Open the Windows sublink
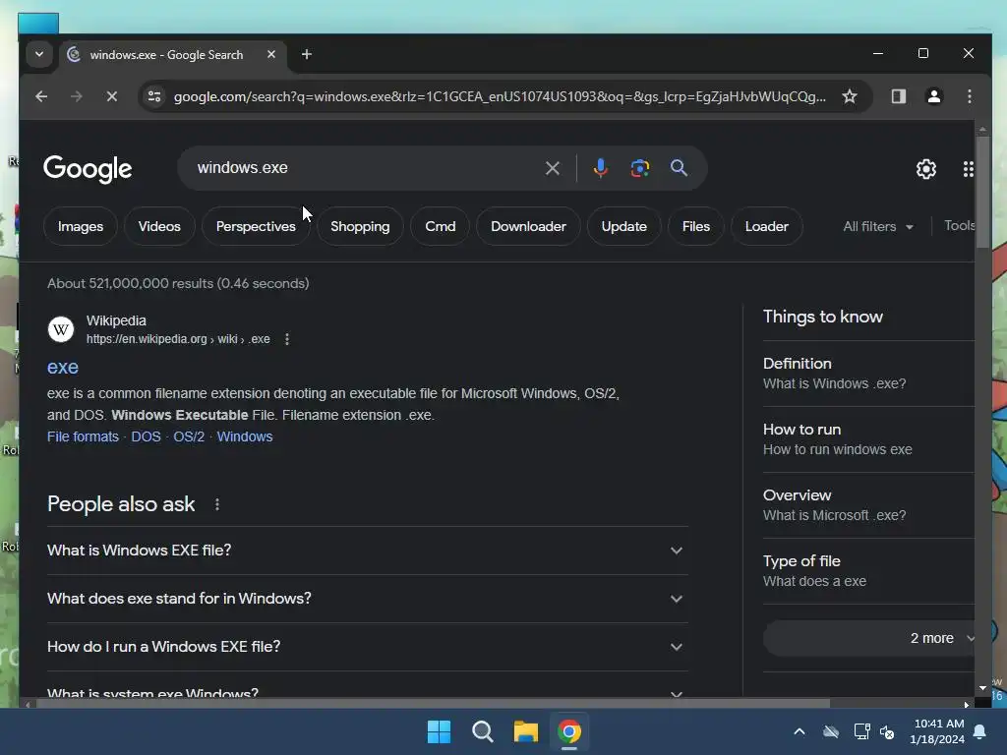 click(x=245, y=436)
